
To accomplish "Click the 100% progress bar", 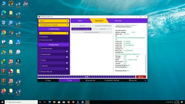I will pos(86,77).
